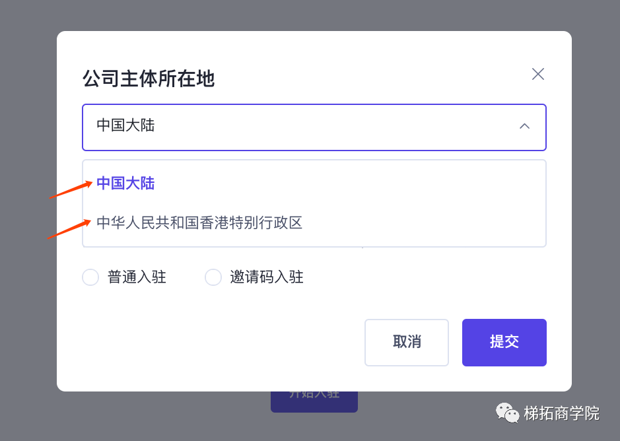Click the 梯拓商学院 watermark text

561,413
